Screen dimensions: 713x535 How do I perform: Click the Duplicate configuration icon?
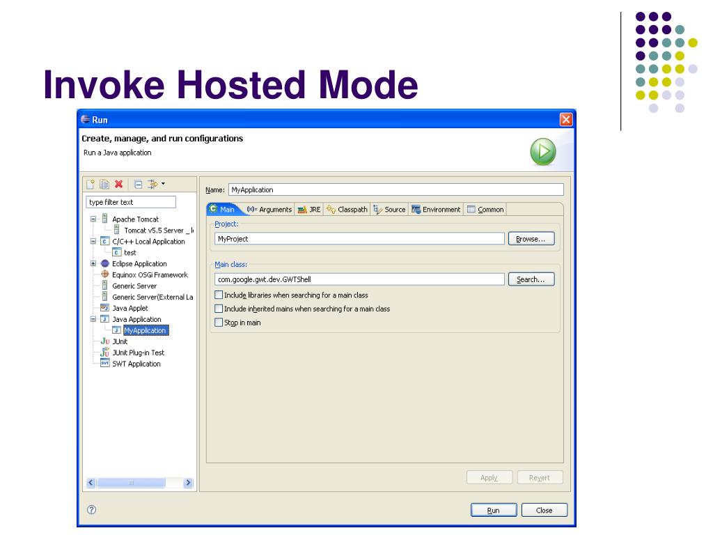pyautogui.click(x=104, y=185)
